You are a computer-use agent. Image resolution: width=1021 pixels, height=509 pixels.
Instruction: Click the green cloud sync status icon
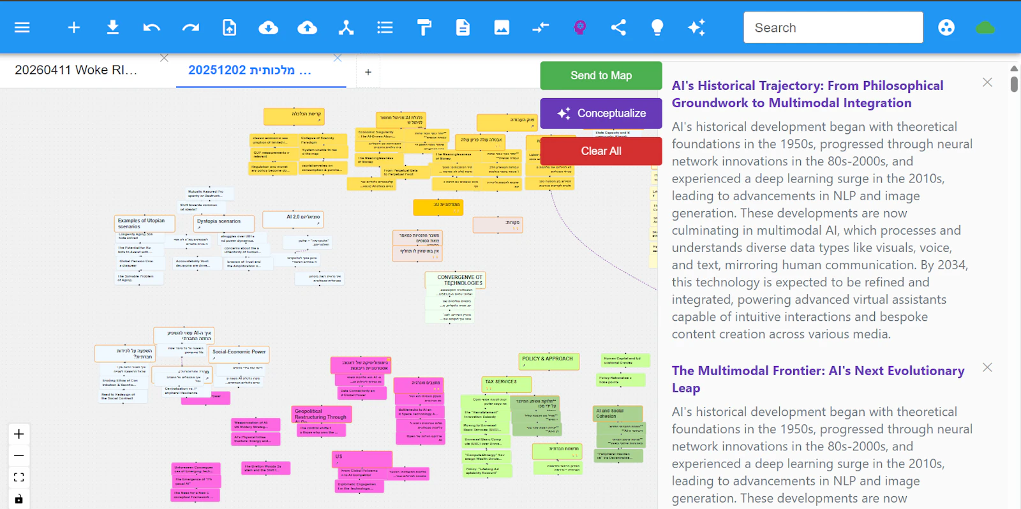985,27
